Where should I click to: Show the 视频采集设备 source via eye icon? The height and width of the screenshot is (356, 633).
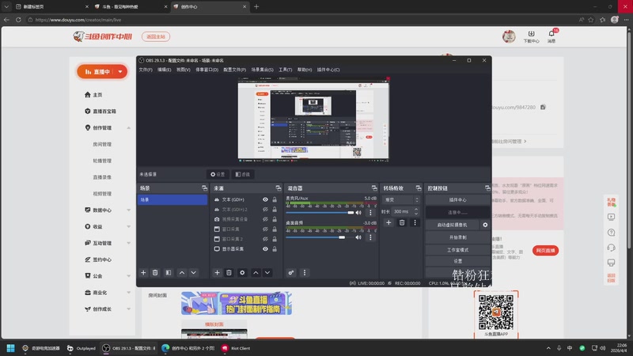coord(265,219)
